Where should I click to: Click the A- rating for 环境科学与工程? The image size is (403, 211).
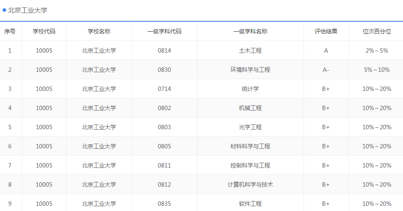point(326,70)
